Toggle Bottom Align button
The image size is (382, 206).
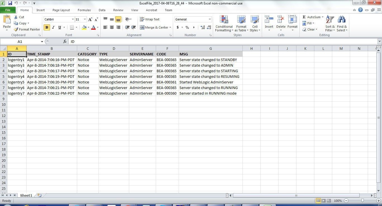[x=118, y=19]
